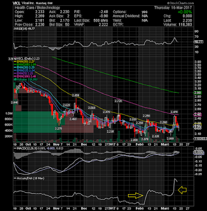Click the green Volume legend entry in the price panel
Viewport: 207px width, 211px height.
26,80
